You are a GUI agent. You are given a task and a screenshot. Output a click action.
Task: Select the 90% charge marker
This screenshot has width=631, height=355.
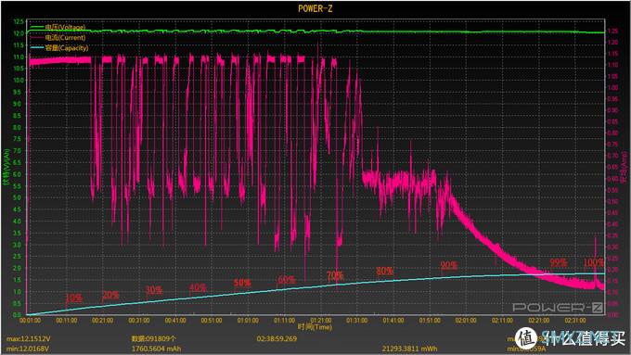449,265
